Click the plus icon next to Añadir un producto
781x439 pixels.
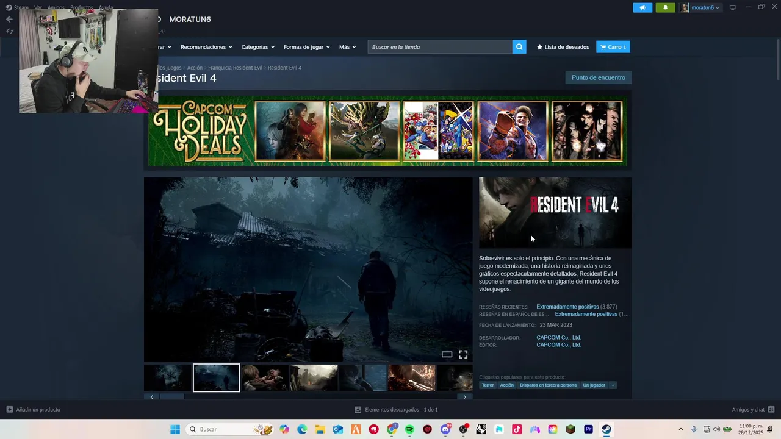coord(9,410)
